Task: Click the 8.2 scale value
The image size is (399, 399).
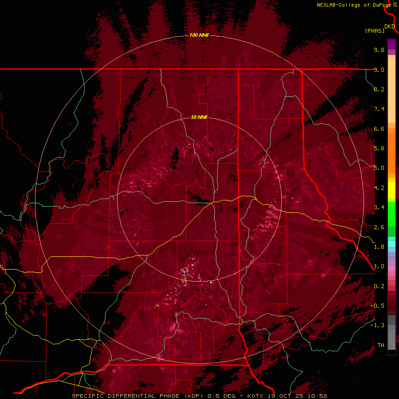Action: tap(379, 89)
